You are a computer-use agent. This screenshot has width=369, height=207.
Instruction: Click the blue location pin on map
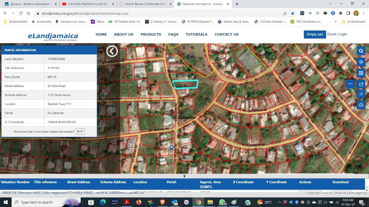172,147
